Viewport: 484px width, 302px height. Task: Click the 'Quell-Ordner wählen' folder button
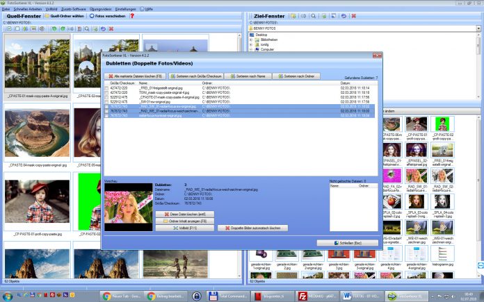tap(65, 16)
